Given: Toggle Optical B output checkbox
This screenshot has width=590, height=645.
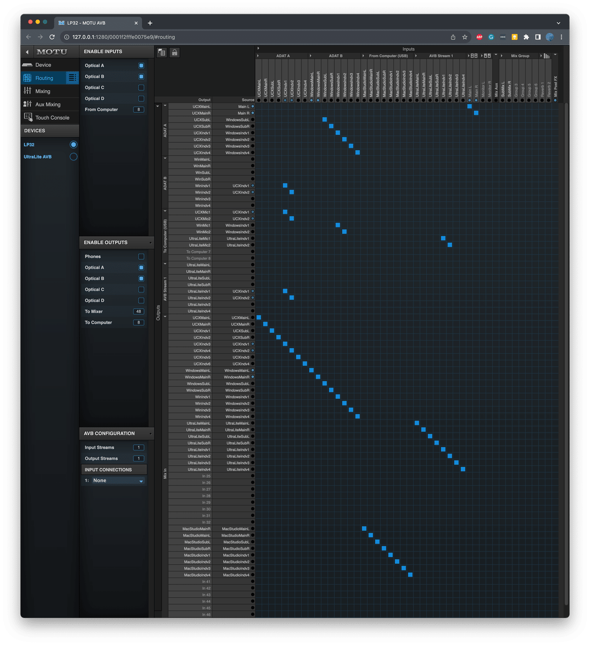Looking at the screenshot, I should point(141,279).
